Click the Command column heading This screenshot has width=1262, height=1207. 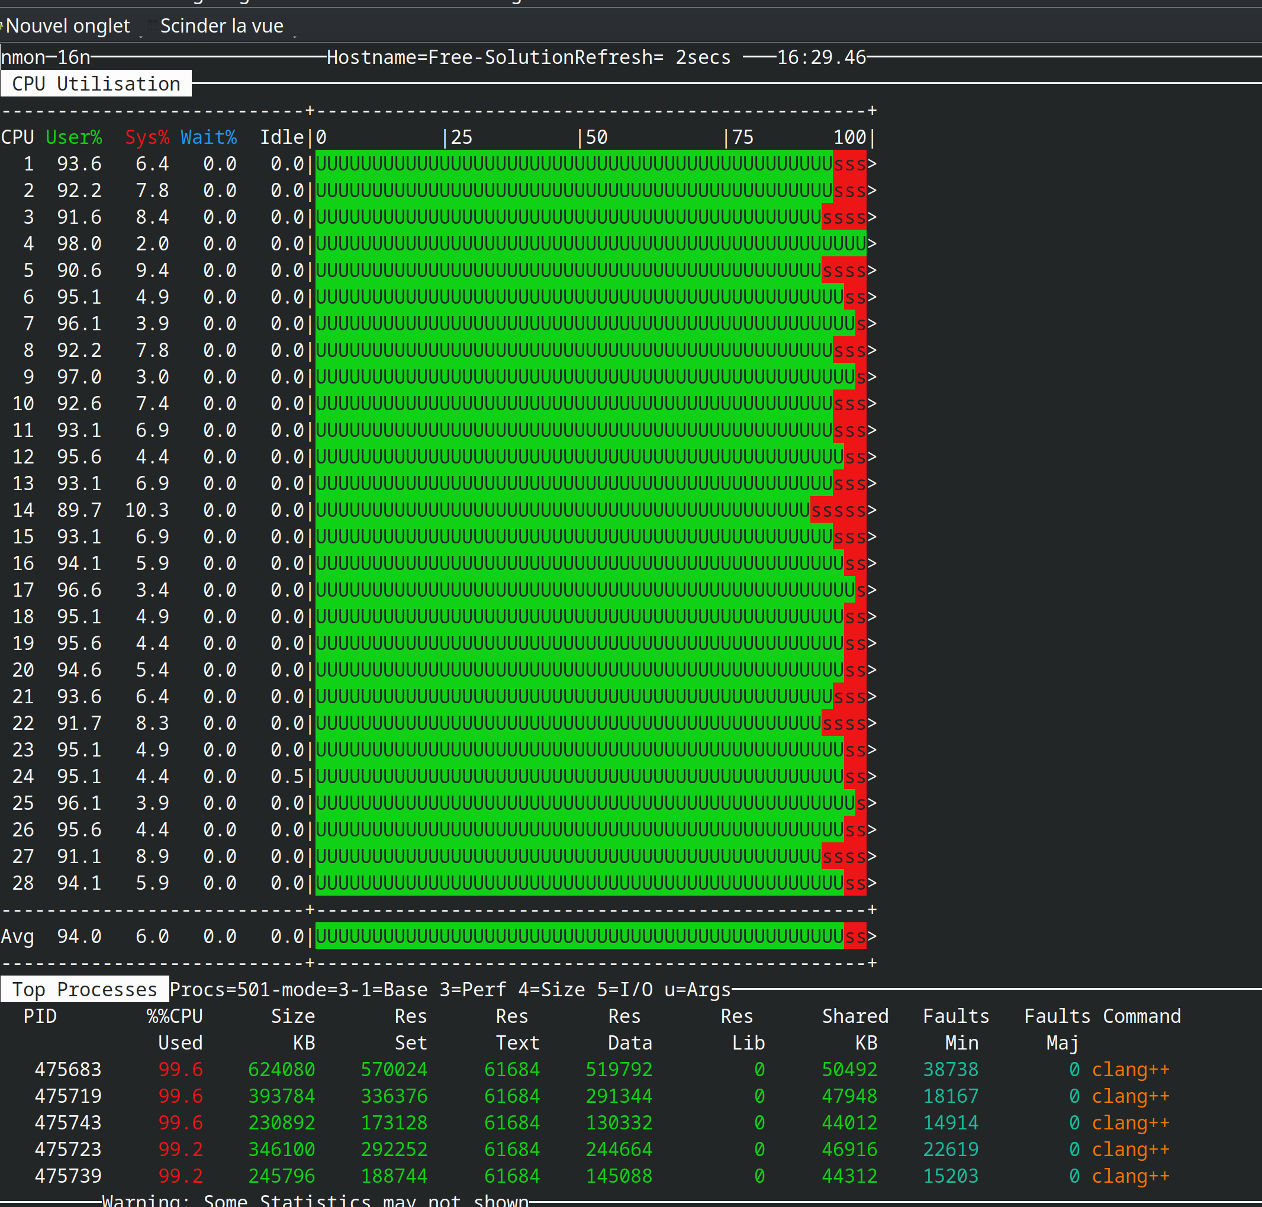(x=1142, y=1016)
